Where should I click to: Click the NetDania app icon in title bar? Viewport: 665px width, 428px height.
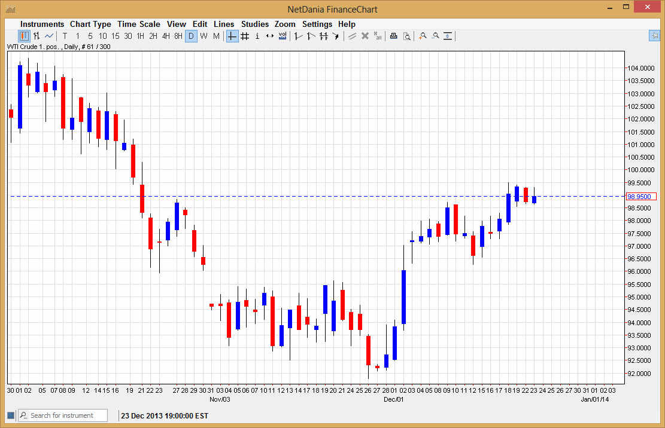11,9
